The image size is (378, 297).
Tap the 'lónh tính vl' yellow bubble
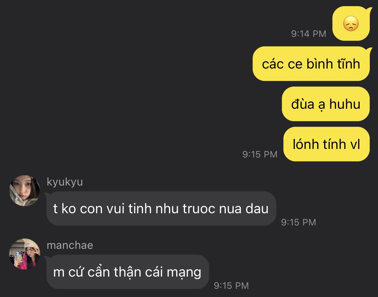coord(326,144)
